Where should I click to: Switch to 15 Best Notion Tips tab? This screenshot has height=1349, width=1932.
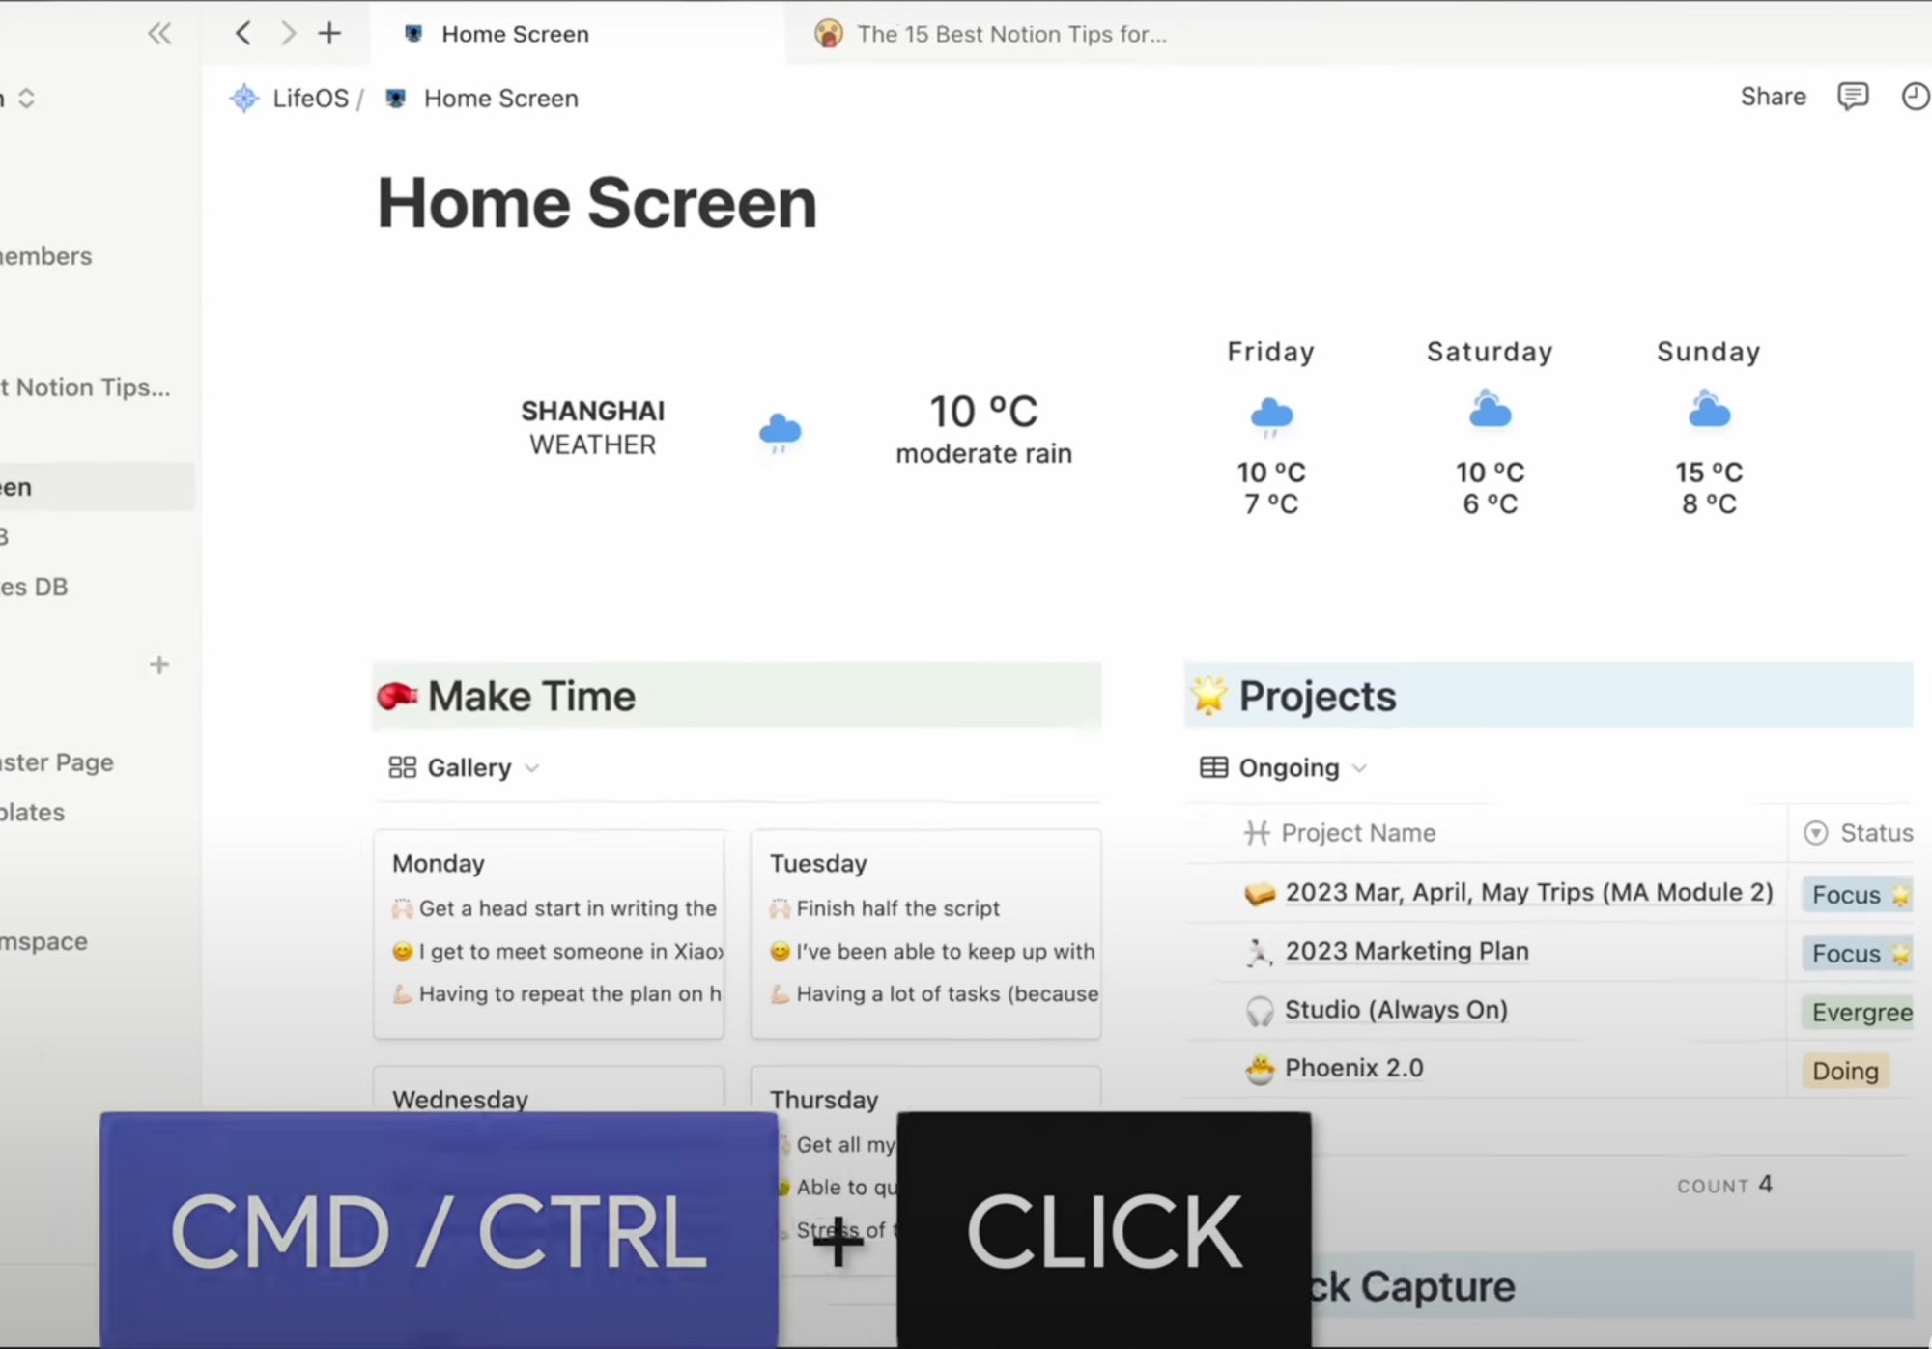[1010, 34]
